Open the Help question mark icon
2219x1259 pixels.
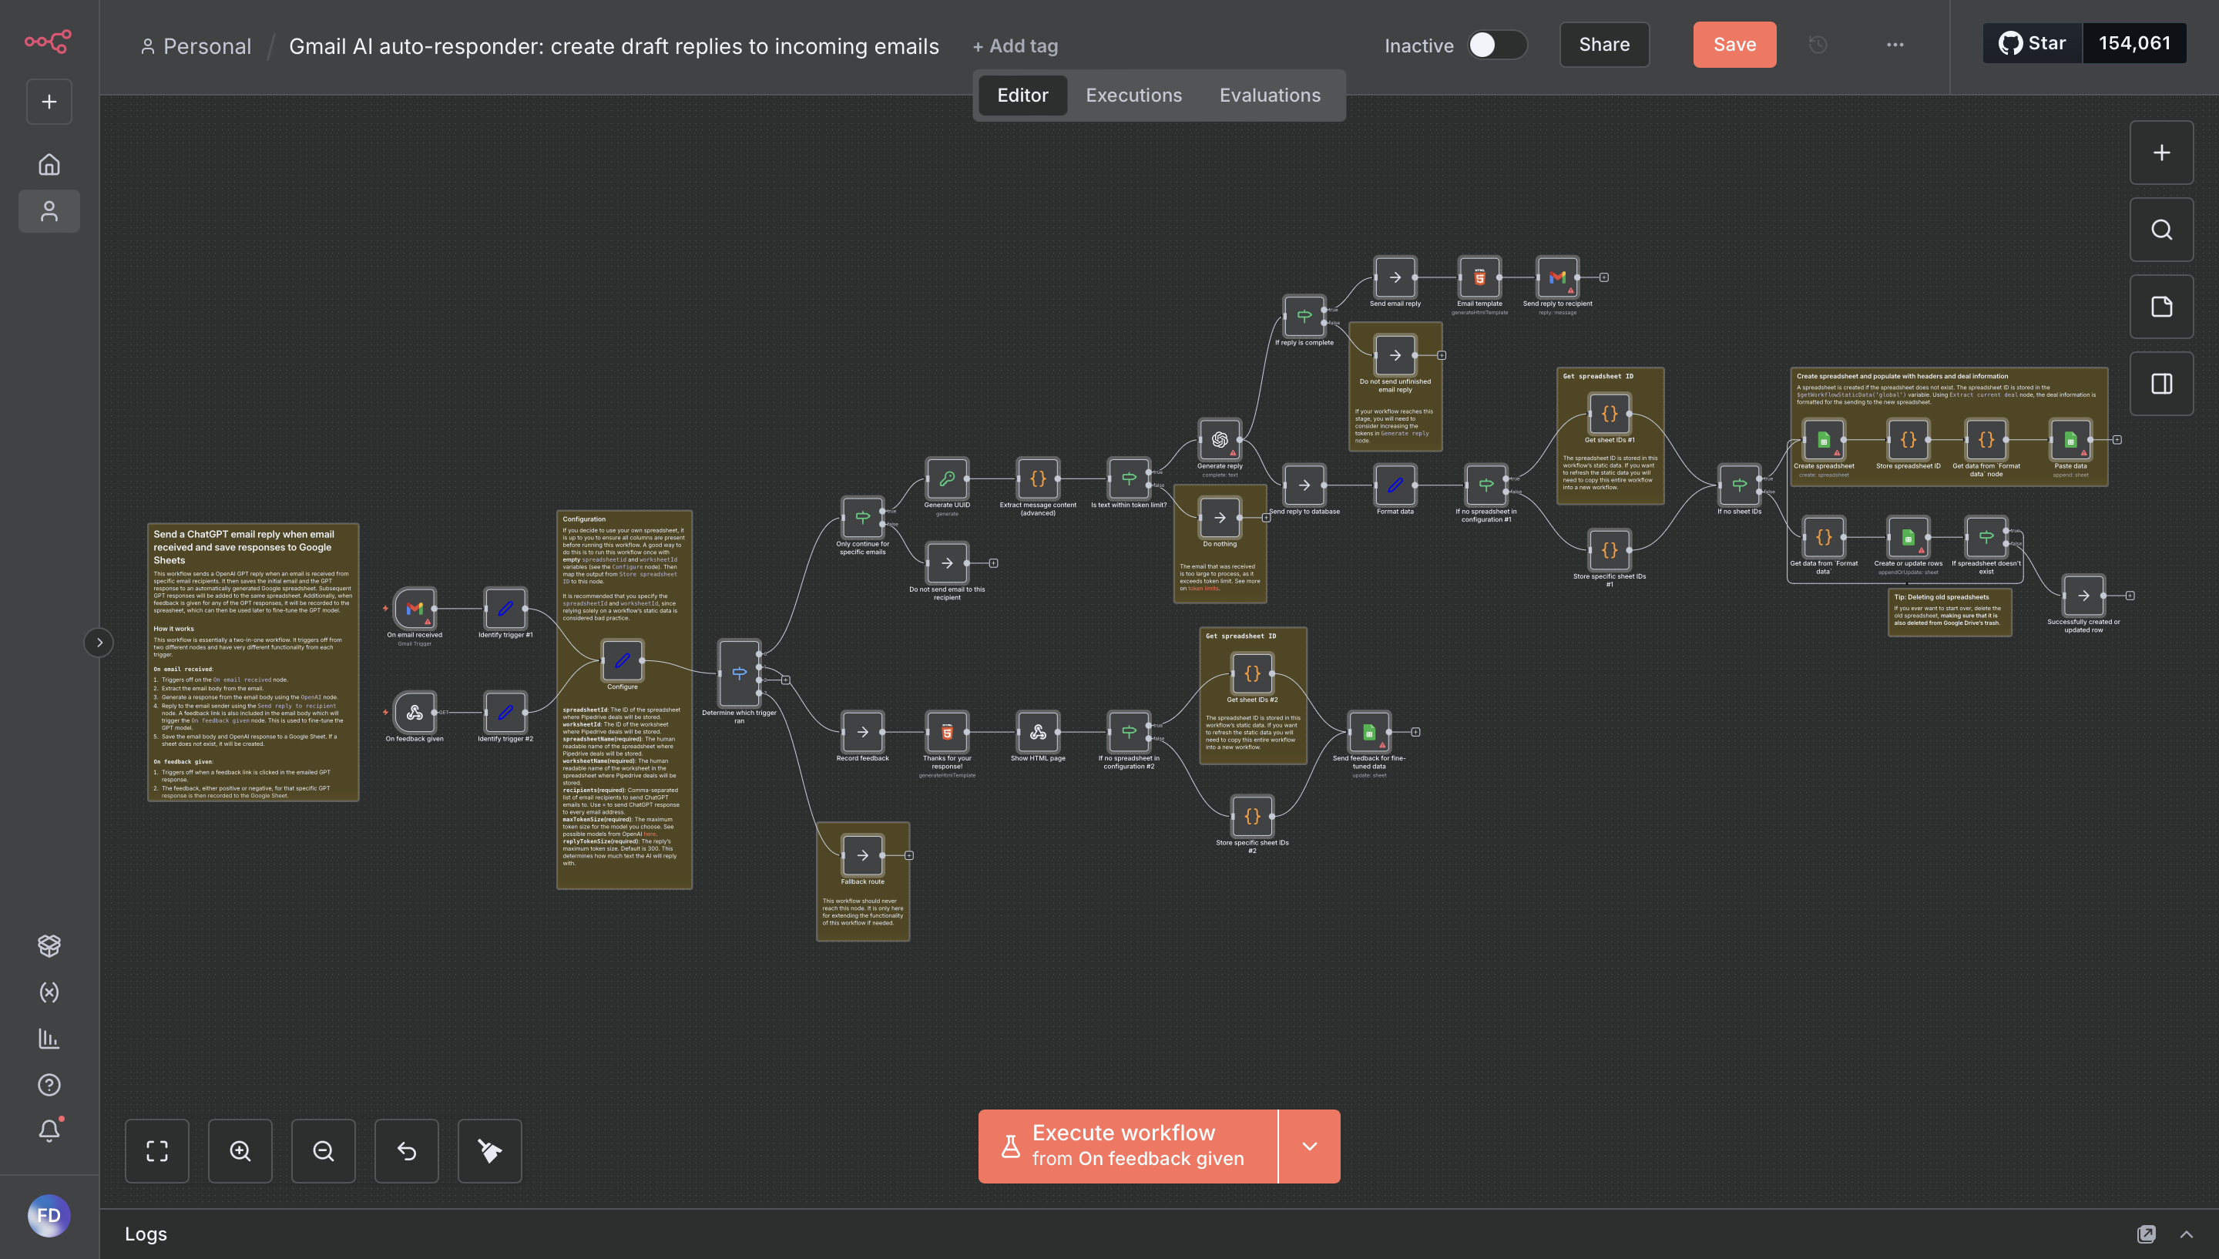pyautogui.click(x=49, y=1084)
